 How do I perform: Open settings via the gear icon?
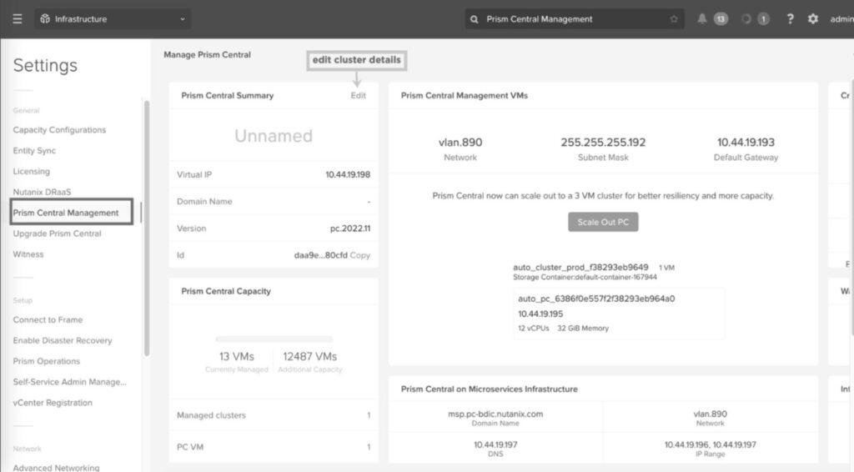click(812, 19)
